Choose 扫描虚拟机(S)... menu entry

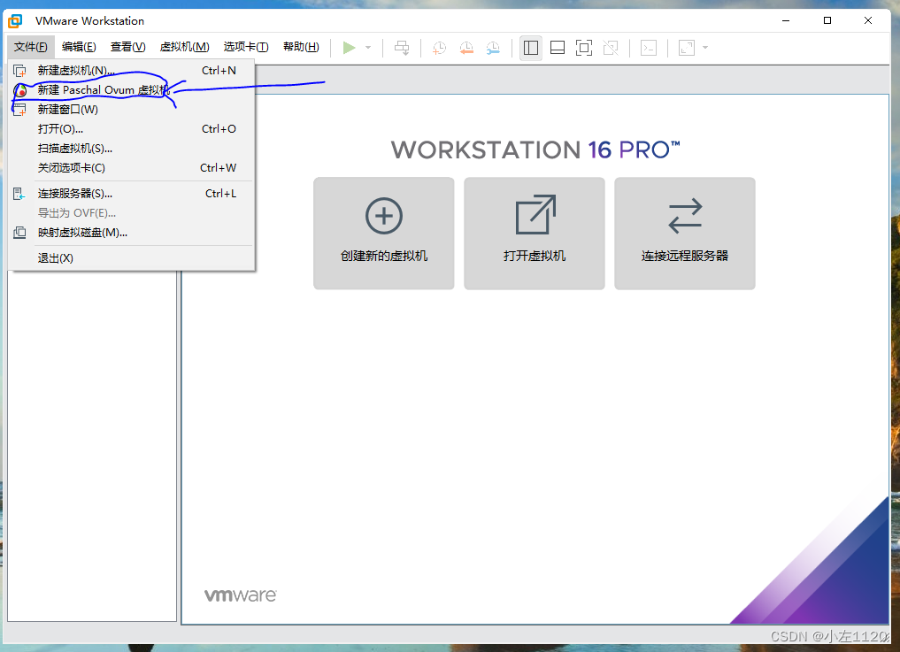coord(132,149)
